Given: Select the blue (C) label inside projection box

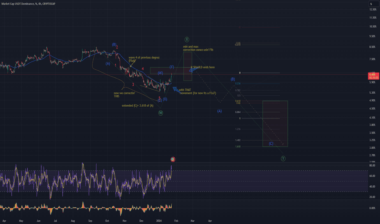Looking at the screenshot, I should point(271,144).
